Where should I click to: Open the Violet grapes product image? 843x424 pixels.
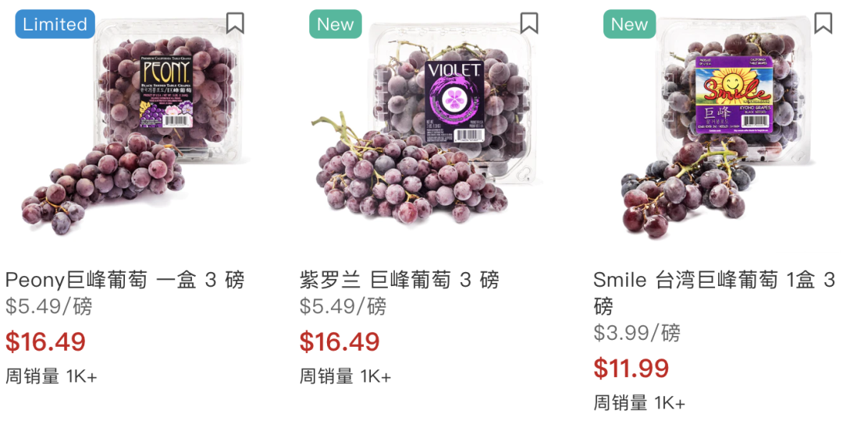coord(425,129)
